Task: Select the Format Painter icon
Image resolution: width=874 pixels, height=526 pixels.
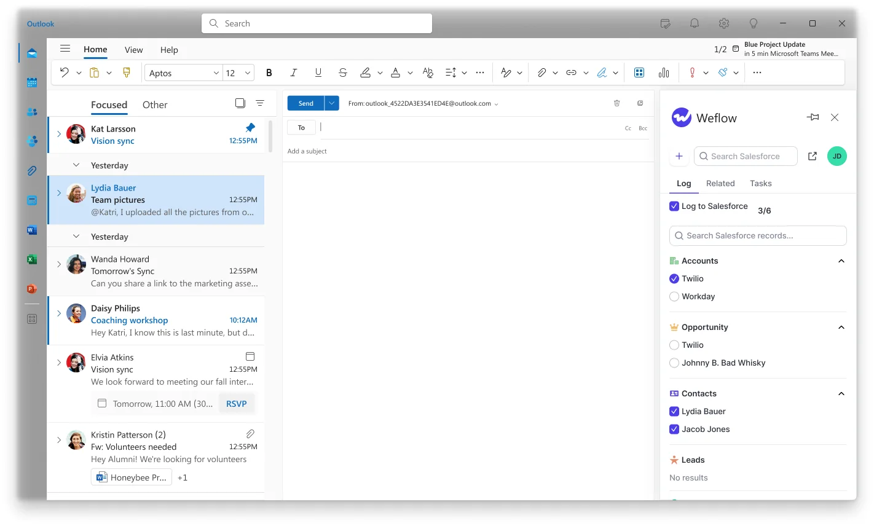Action: 127,73
